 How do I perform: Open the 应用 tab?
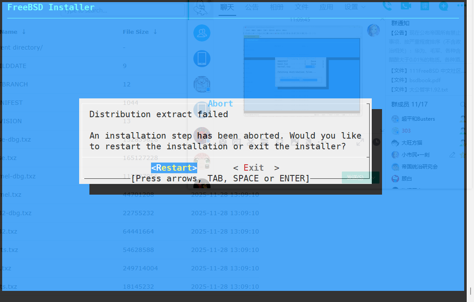coord(326,7)
